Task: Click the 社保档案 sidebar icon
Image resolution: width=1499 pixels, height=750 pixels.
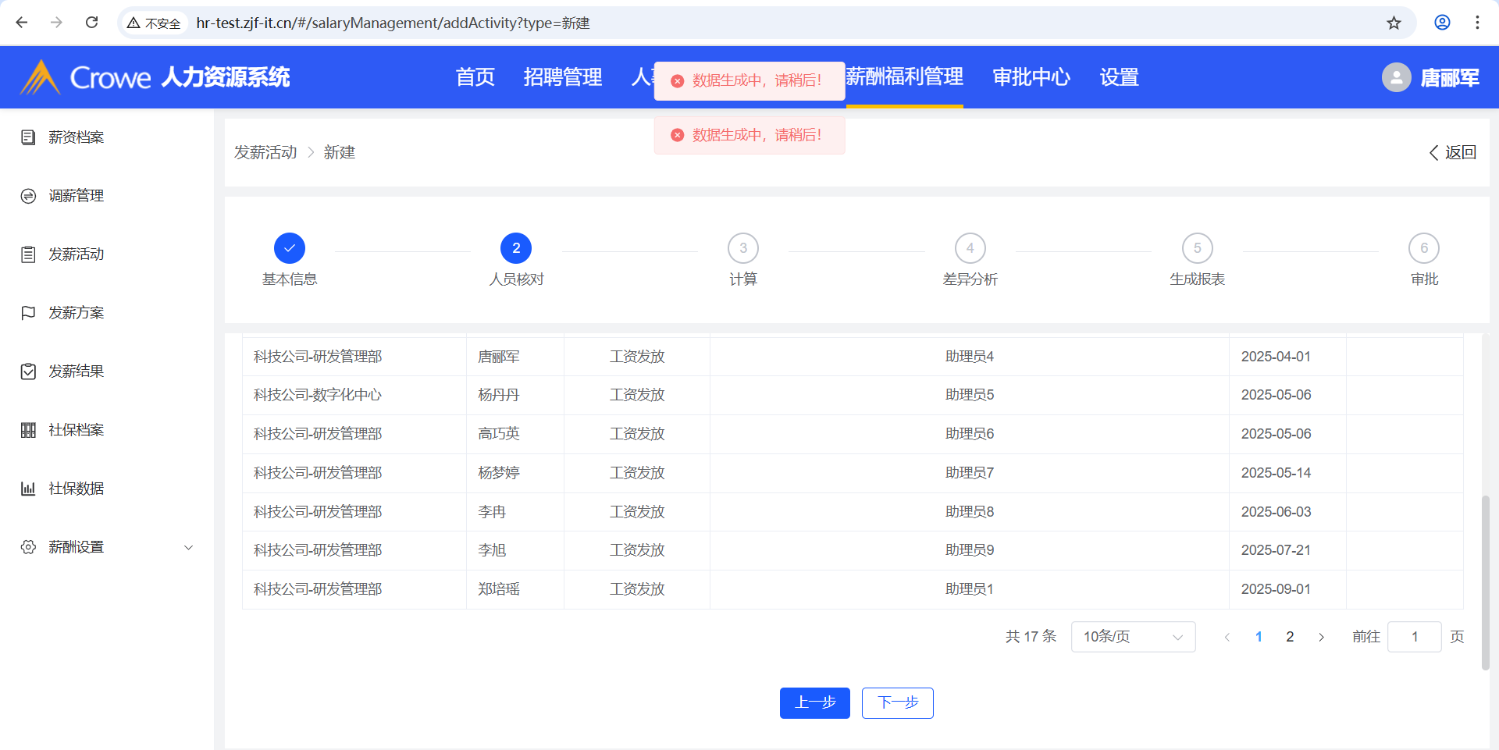Action: (28, 430)
